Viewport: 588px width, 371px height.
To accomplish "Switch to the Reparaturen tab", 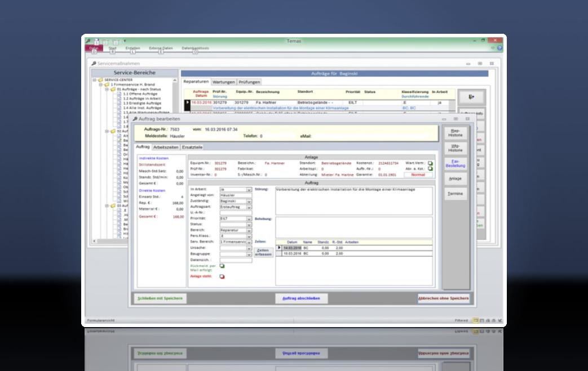I will tap(196, 82).
